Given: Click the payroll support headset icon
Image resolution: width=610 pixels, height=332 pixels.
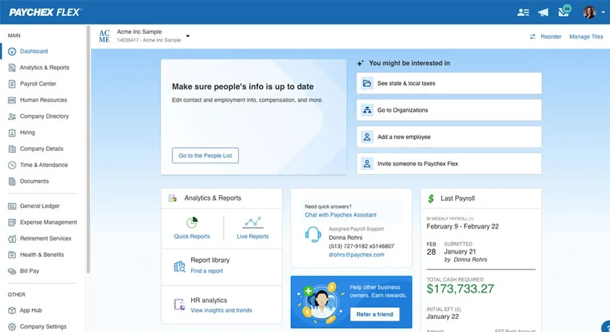Looking at the screenshot, I should [313, 235].
